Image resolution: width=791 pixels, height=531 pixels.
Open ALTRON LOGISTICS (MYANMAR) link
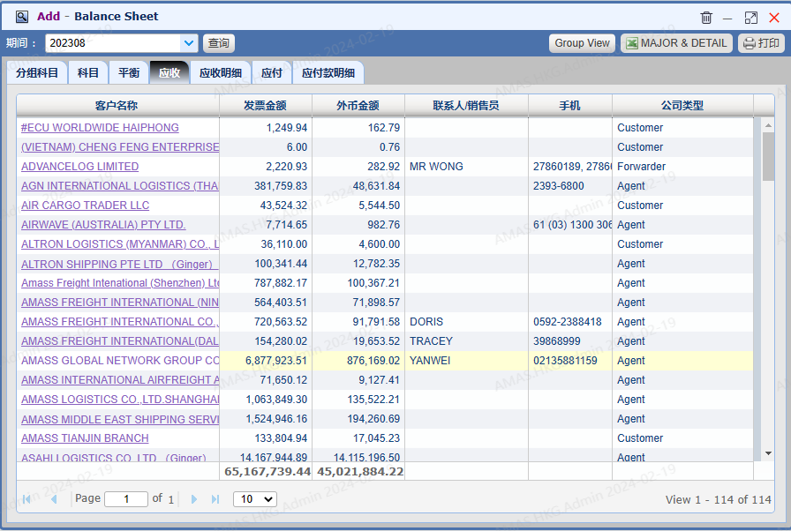point(120,244)
